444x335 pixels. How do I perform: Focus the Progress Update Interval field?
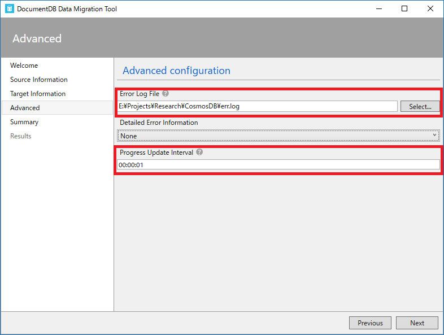pos(278,165)
